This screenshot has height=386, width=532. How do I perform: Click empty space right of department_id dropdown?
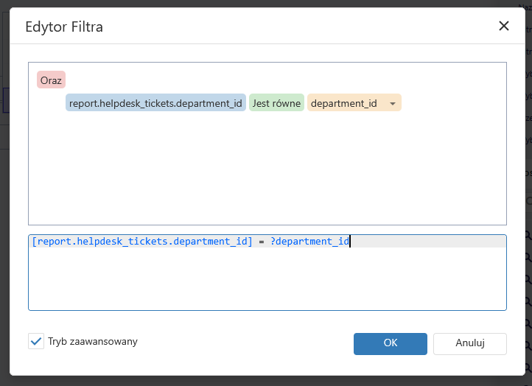click(x=453, y=103)
